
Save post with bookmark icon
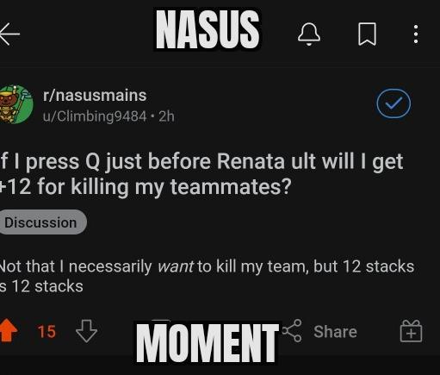click(x=367, y=34)
